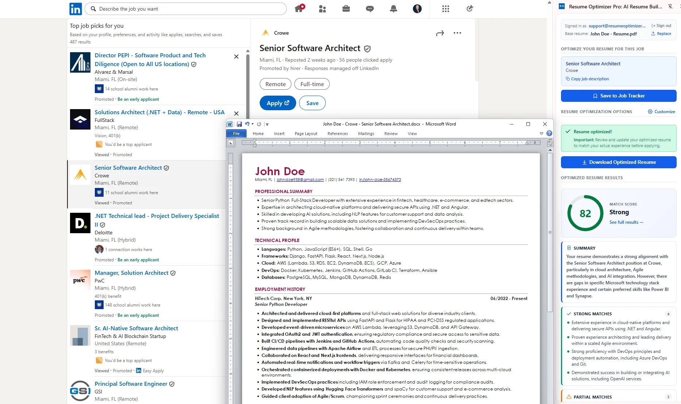The width and height of the screenshot is (681, 404).
Task: Click the Remote filter pill
Action: (x=275, y=84)
